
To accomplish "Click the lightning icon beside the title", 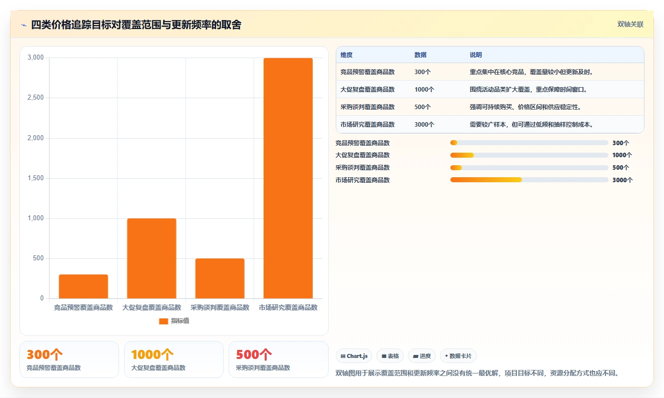I will point(24,25).
